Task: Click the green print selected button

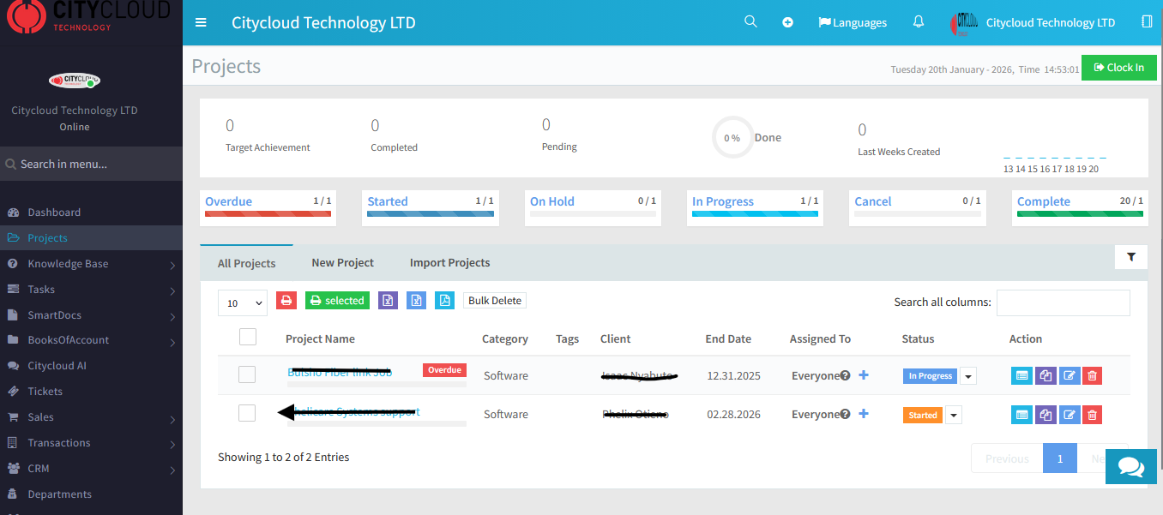Action: (337, 301)
